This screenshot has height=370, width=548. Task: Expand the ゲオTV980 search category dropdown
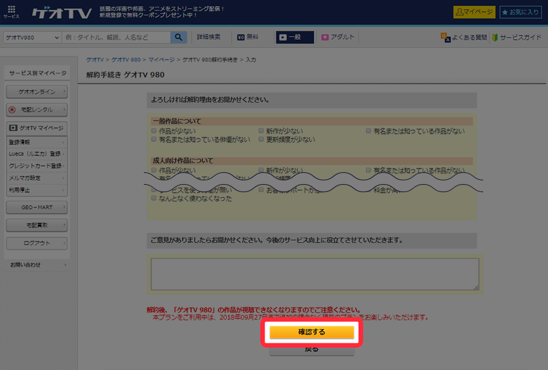pyautogui.click(x=32, y=37)
